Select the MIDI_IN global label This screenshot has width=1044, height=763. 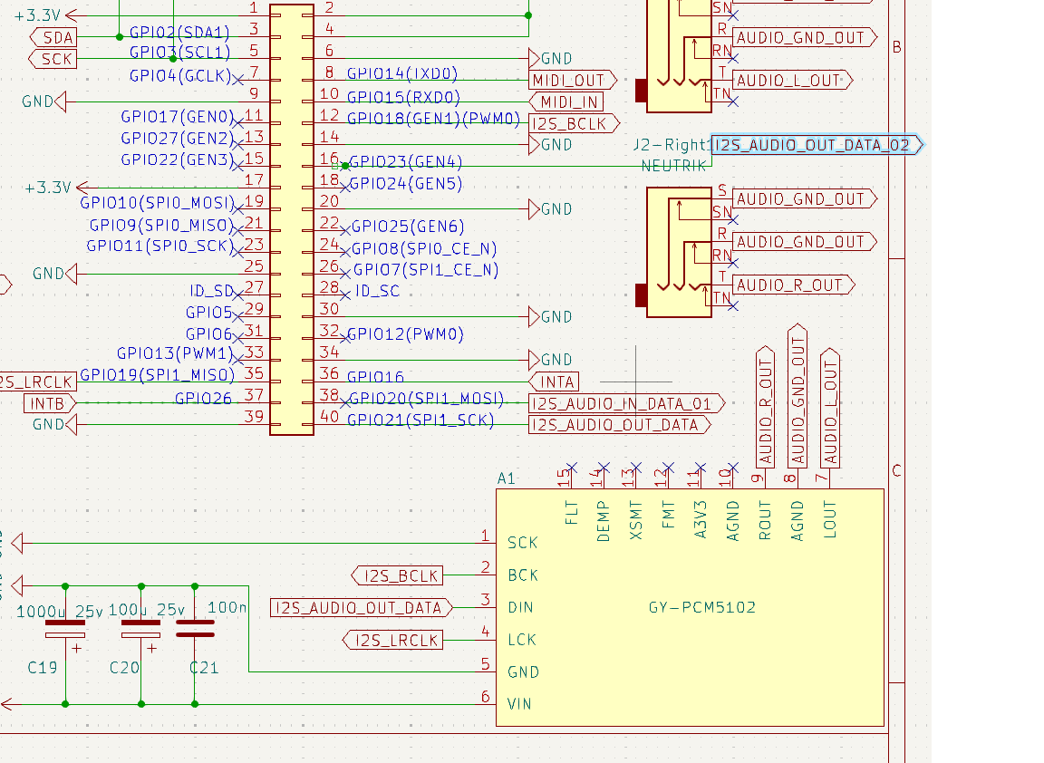point(567,102)
